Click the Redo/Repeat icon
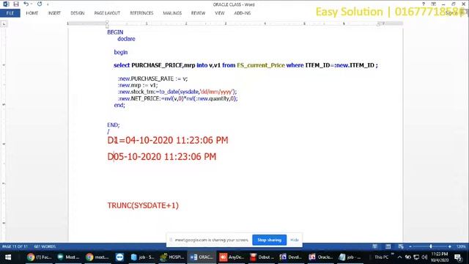 (x=40, y=4)
